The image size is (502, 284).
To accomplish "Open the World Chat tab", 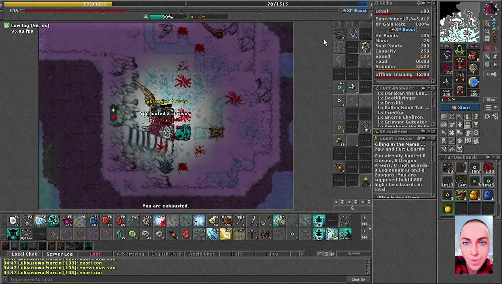I will click(201, 254).
